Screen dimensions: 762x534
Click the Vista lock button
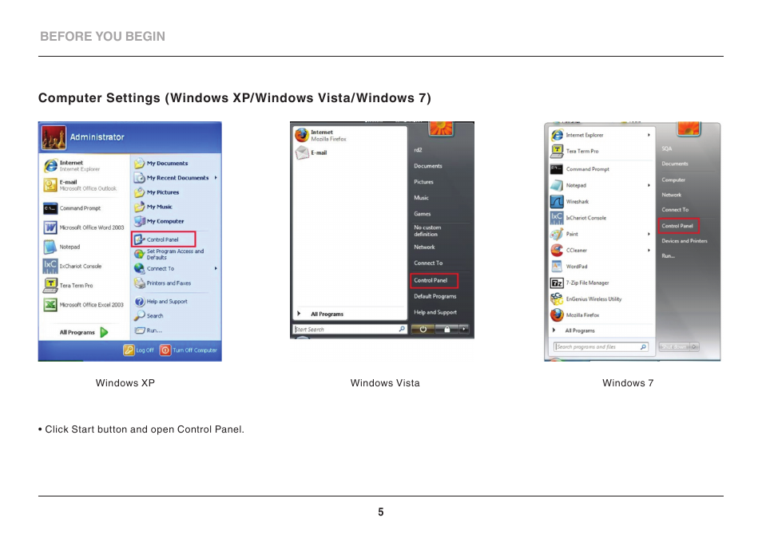click(446, 329)
